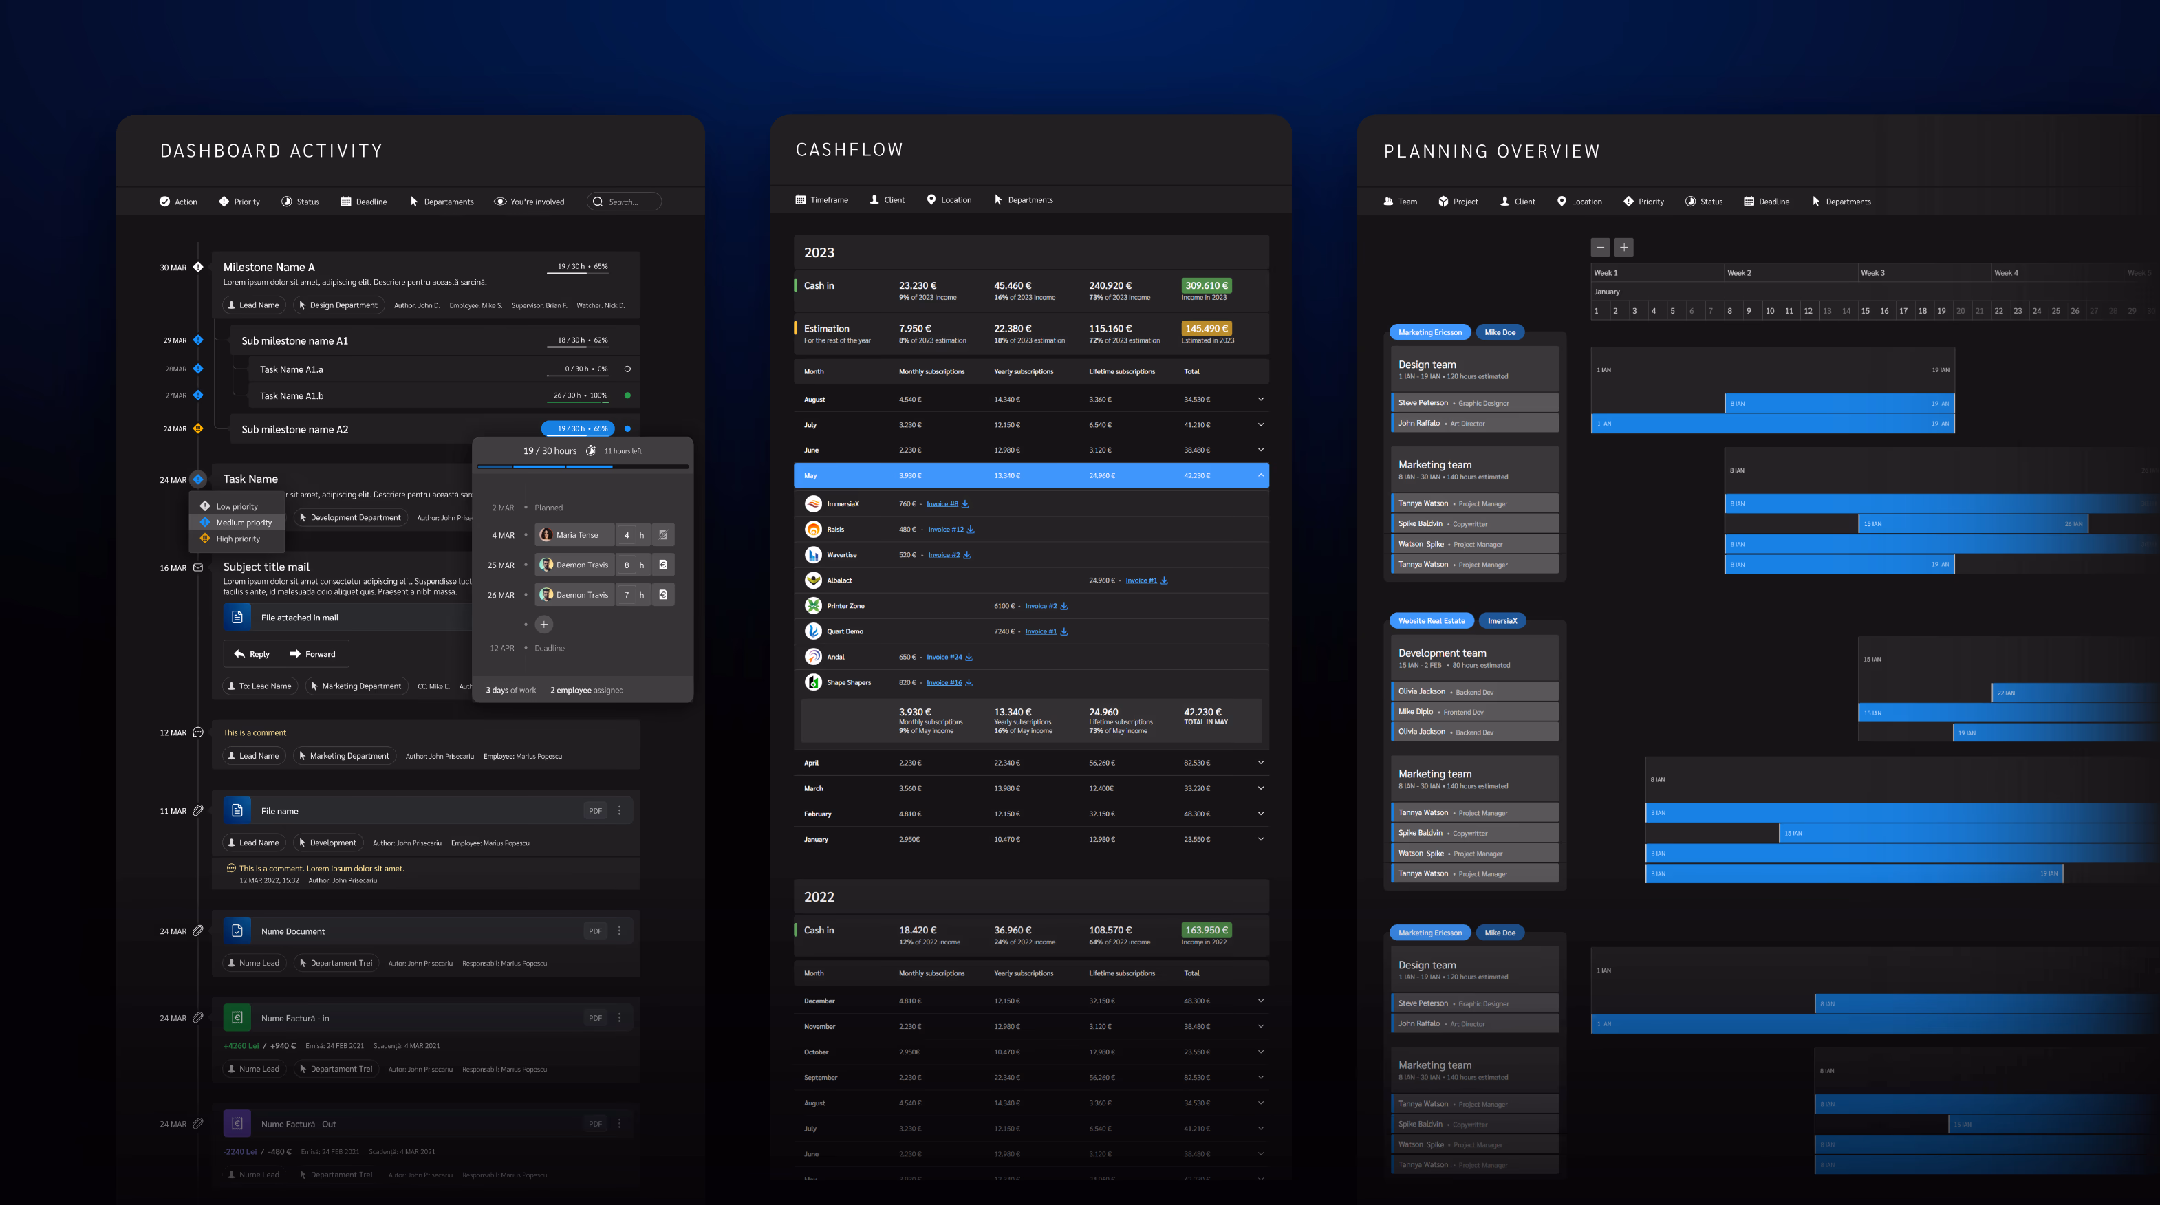The height and width of the screenshot is (1205, 2160).
Task: Collapse the expanded May row in Cashflow
Action: [x=1260, y=475]
